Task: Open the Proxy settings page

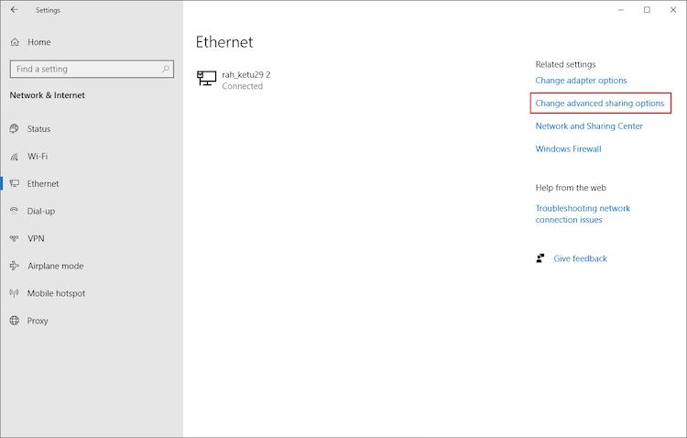Action: (38, 321)
